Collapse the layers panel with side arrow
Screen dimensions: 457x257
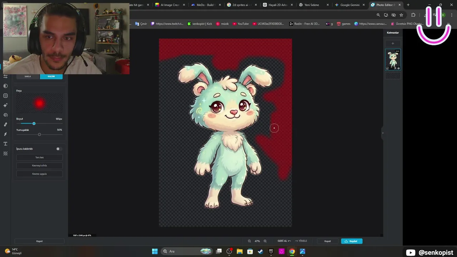tap(383, 133)
